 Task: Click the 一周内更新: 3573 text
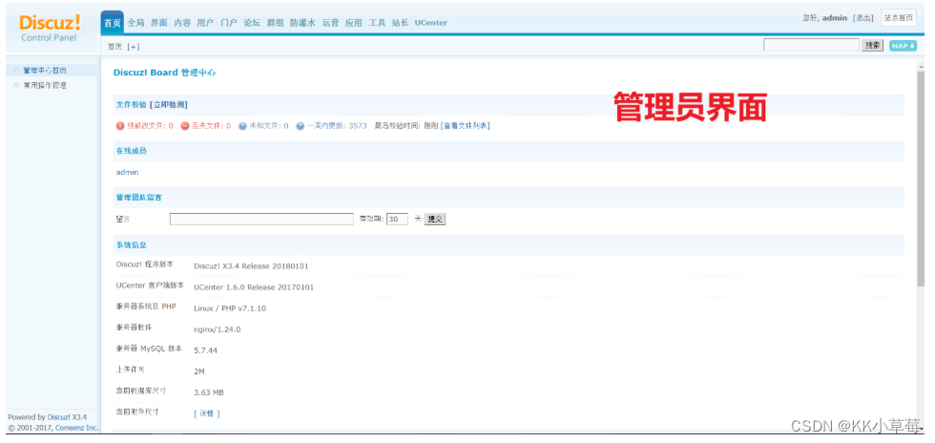pyautogui.click(x=337, y=126)
